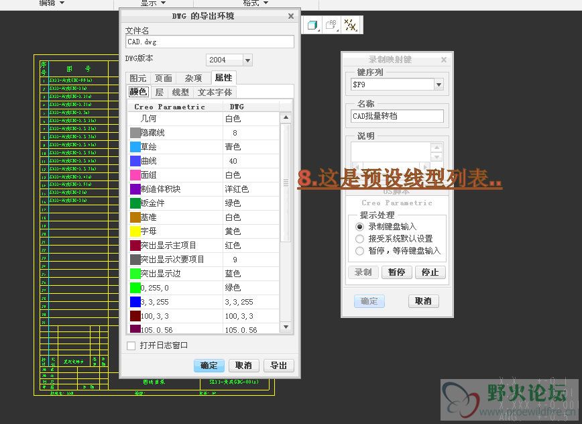Close the 录制映射键 dialog
The height and width of the screenshot is (424, 582).
pos(444,60)
